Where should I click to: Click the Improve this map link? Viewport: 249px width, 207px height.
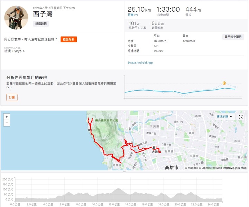click(234, 168)
